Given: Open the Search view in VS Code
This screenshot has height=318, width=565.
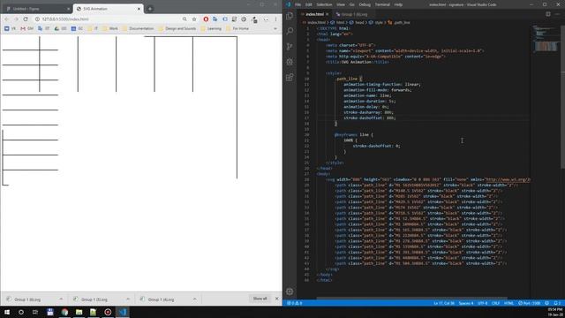Looking at the screenshot, I should point(290,31).
